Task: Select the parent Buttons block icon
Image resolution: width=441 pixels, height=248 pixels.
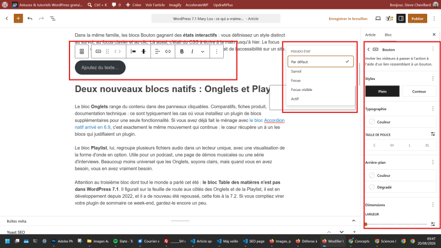Action: tap(82, 51)
